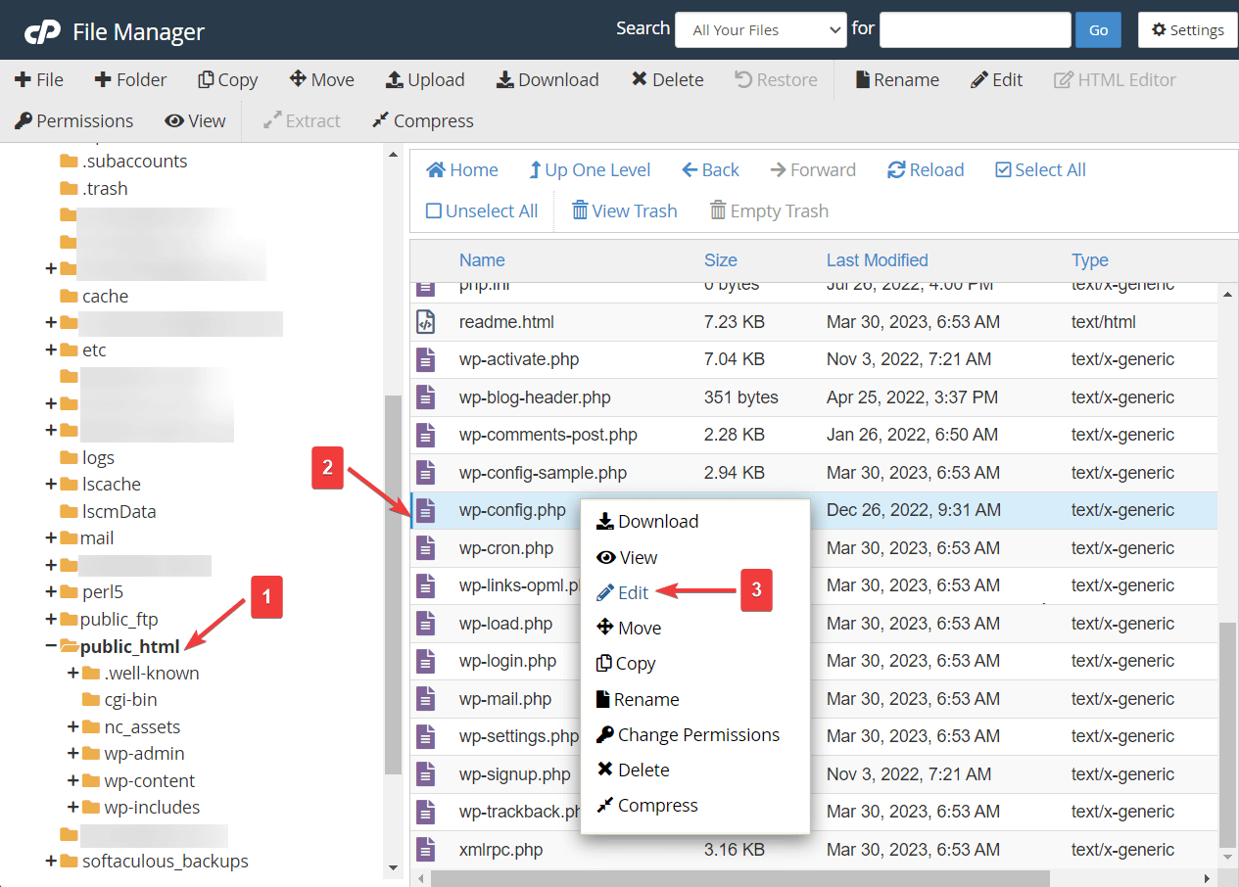Click the readme.html file icon

[425, 322]
